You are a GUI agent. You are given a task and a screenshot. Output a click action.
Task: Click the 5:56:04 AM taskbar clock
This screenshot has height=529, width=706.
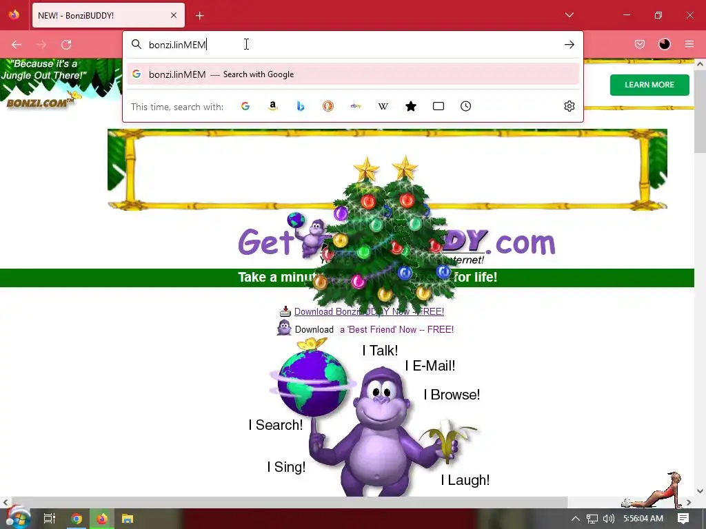pos(643,519)
